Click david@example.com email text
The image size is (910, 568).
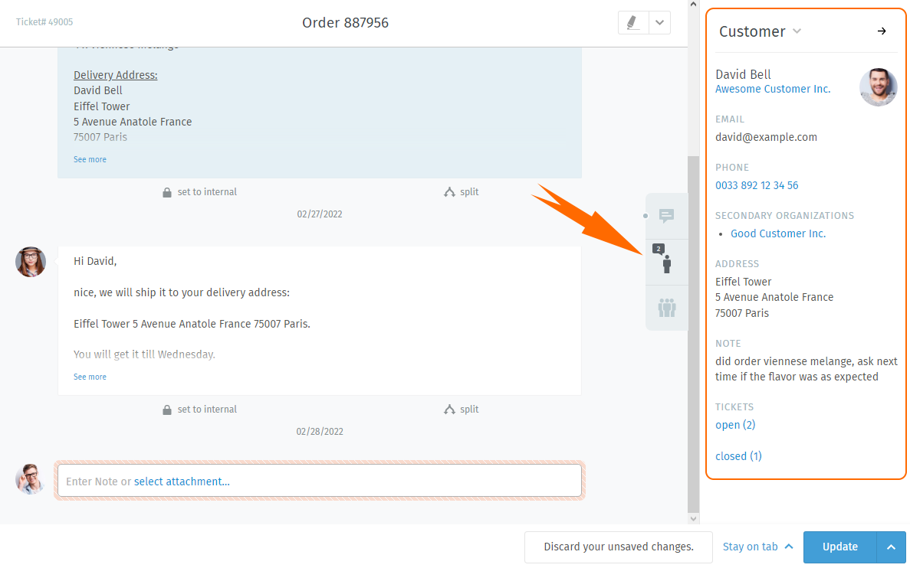pos(766,137)
